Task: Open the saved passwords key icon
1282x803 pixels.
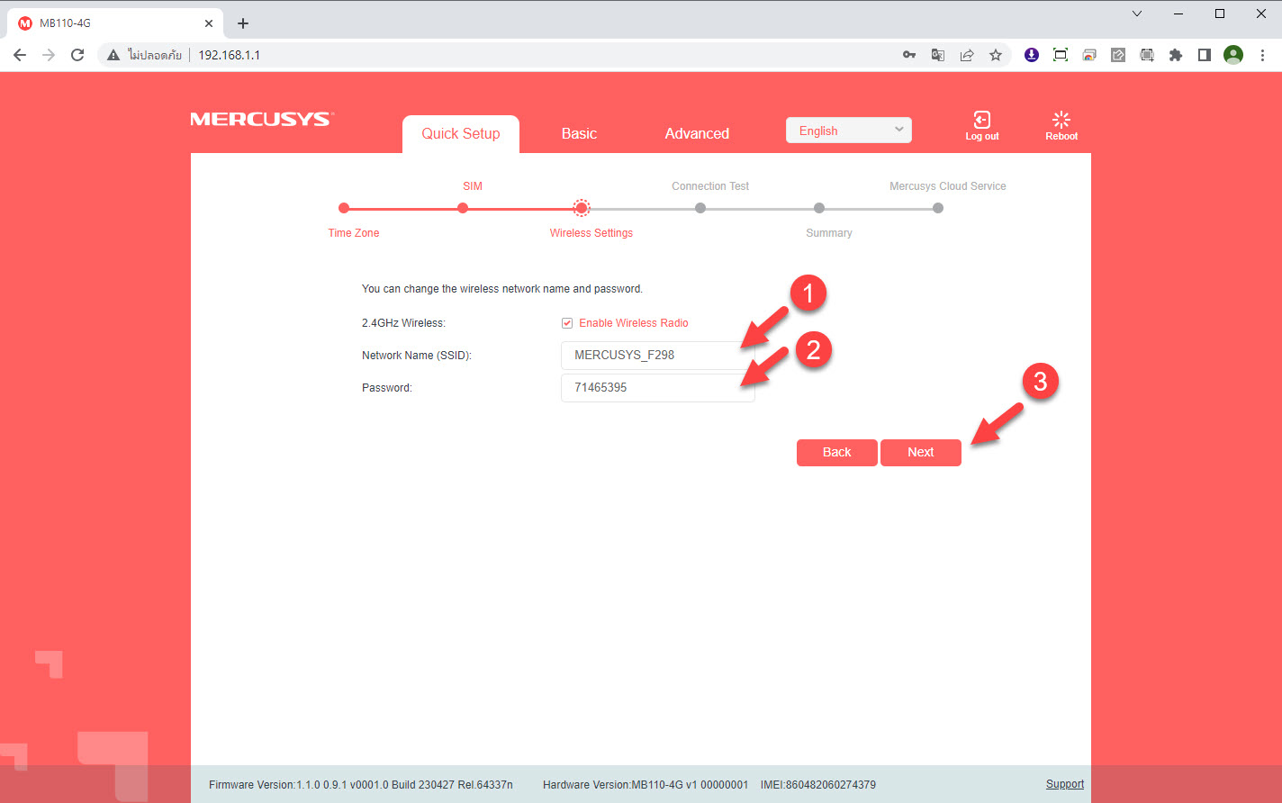Action: (909, 55)
